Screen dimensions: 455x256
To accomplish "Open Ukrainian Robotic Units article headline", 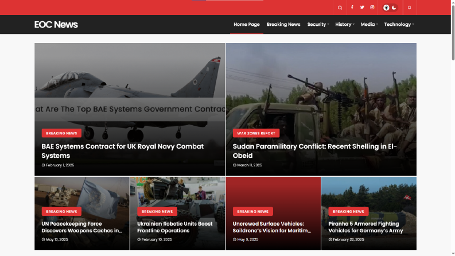I will [174, 227].
